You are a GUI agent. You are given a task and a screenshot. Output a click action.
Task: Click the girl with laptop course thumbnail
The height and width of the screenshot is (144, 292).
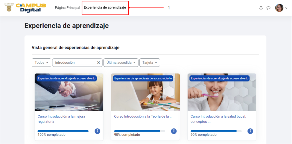(145, 92)
